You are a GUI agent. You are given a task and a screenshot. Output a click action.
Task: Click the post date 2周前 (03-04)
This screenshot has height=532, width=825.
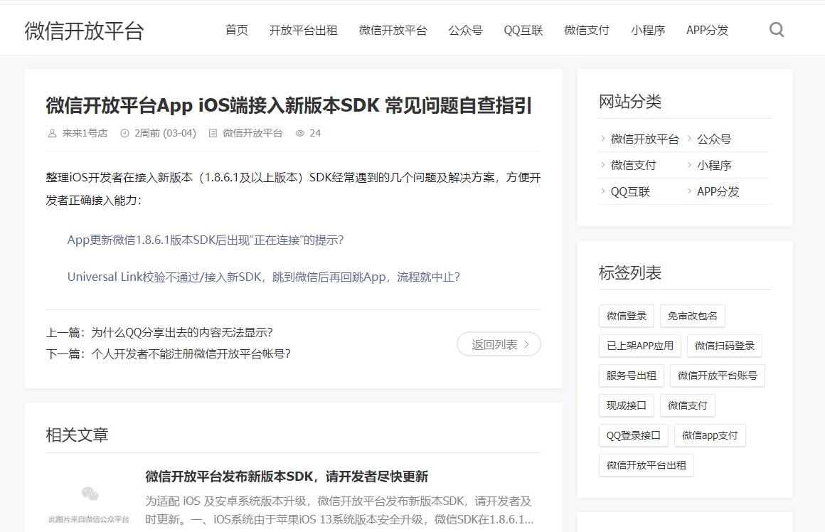tap(165, 133)
